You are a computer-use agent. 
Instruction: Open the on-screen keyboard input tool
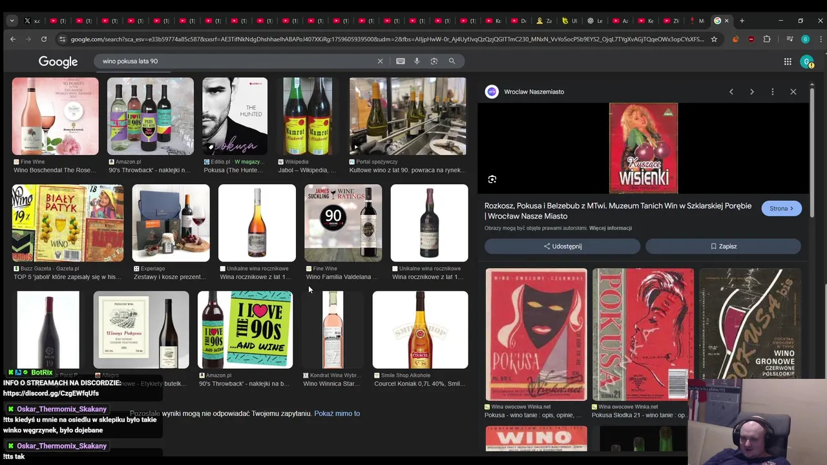401,61
